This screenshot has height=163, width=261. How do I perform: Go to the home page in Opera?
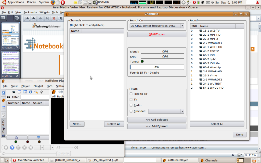tap(61, 18)
